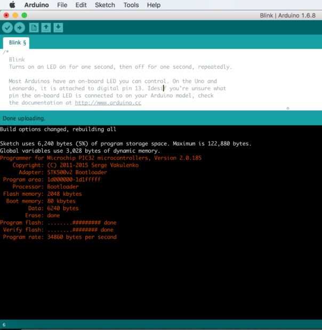This screenshot has height=330, width=322.
Task: Click the 'Data: 6240 bytes' line
Action: pyautogui.click(x=53, y=208)
